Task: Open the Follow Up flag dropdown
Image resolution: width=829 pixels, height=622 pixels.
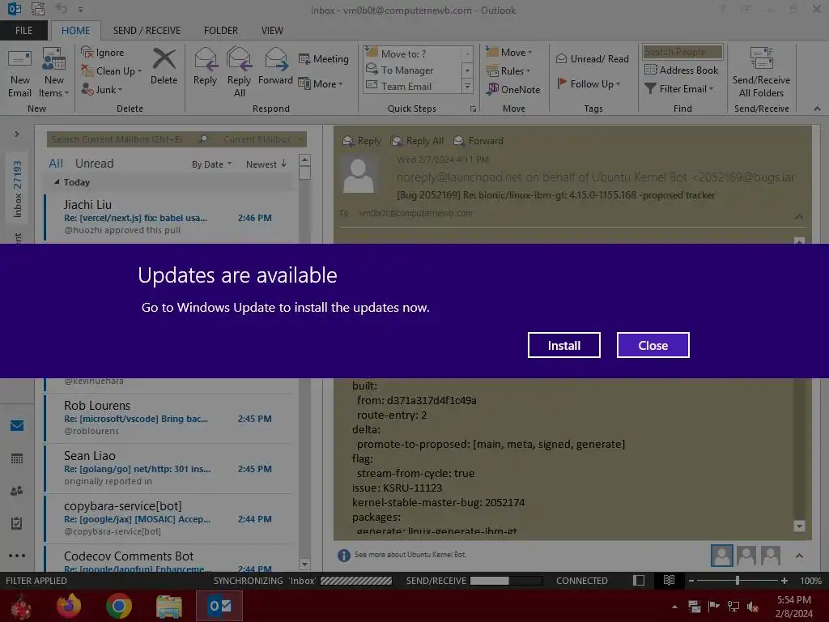Action: click(x=589, y=83)
